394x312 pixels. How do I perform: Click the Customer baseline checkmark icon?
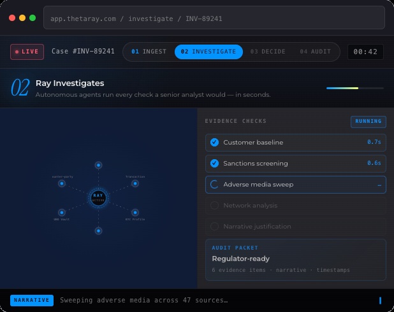(214, 143)
